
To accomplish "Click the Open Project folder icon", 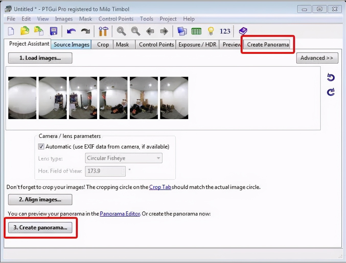I will (25, 31).
